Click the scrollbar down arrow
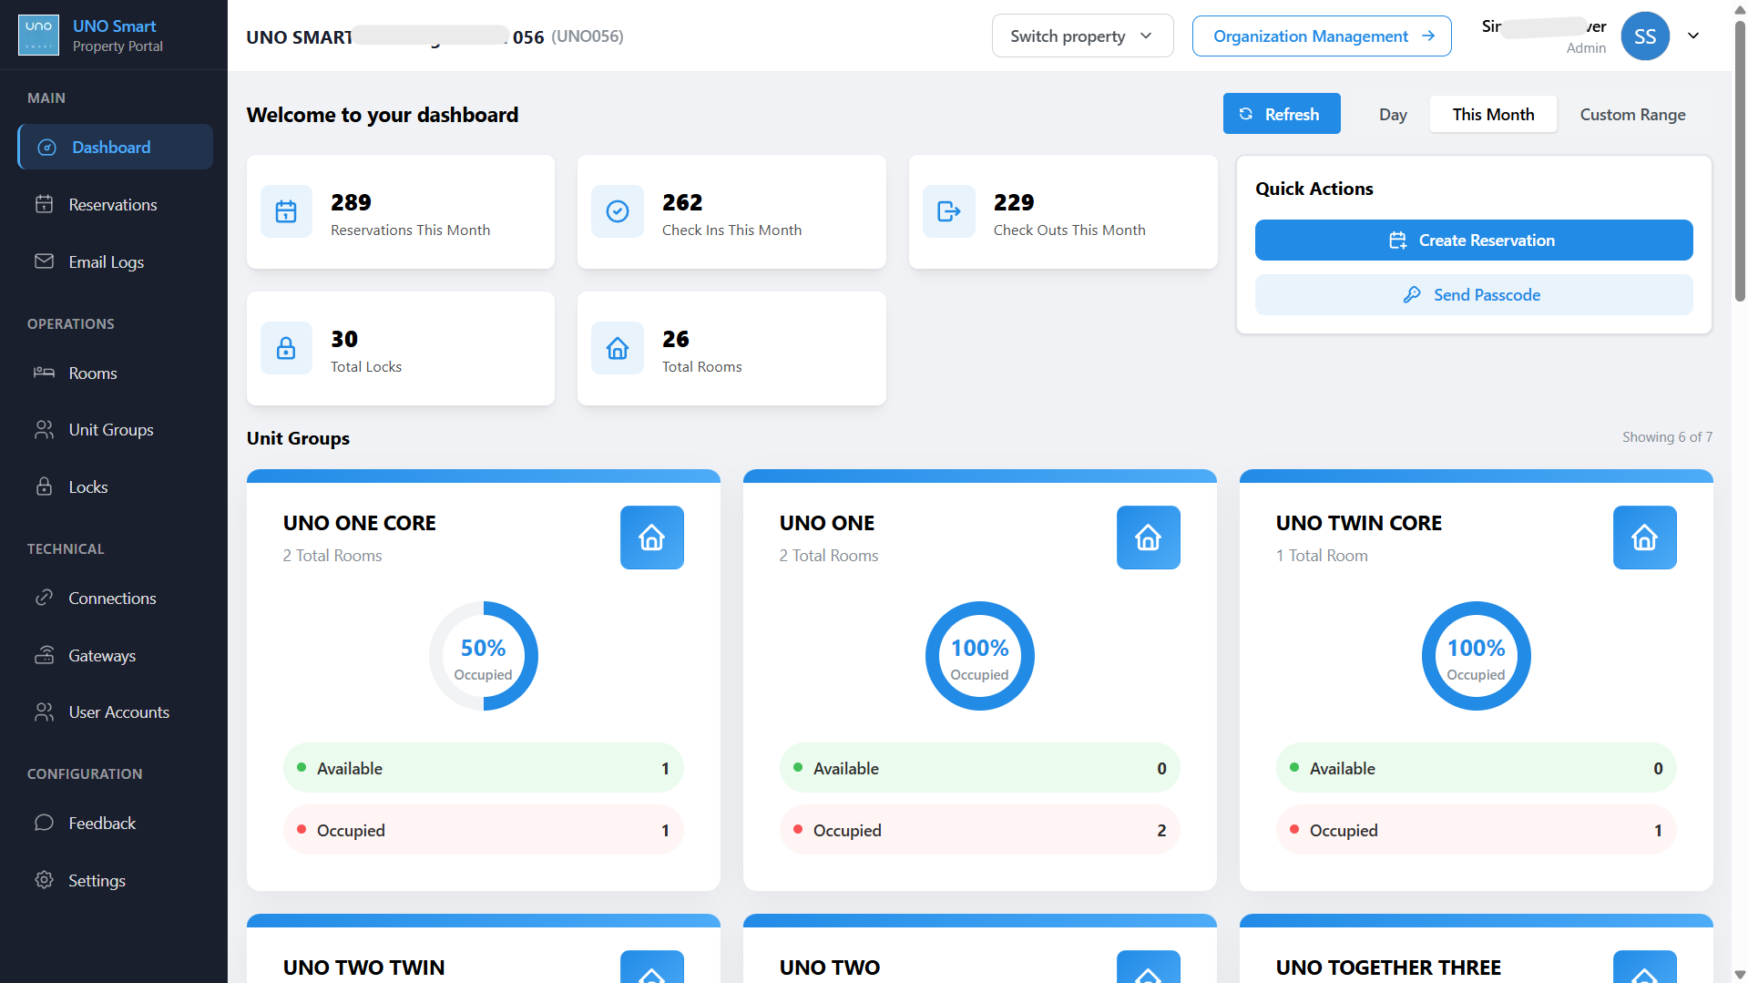This screenshot has width=1748, height=983. [x=1740, y=975]
